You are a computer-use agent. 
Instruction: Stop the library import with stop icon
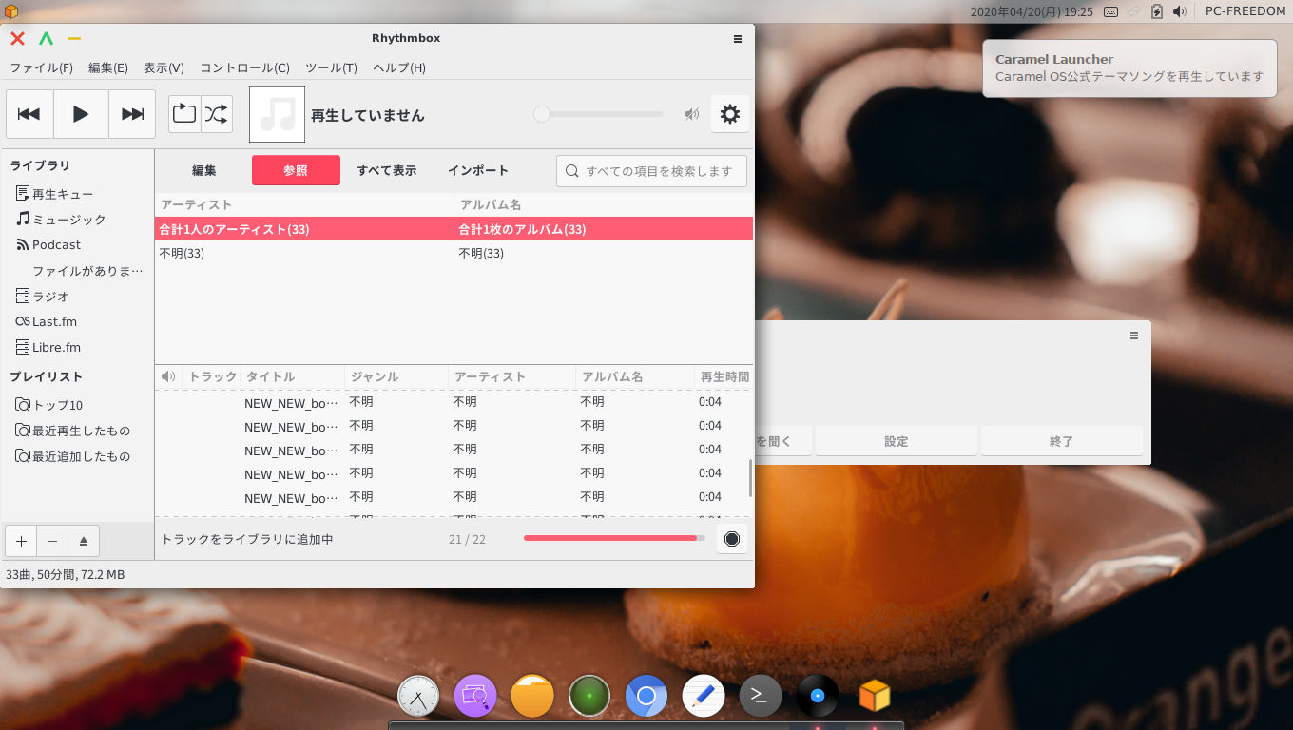[731, 539]
